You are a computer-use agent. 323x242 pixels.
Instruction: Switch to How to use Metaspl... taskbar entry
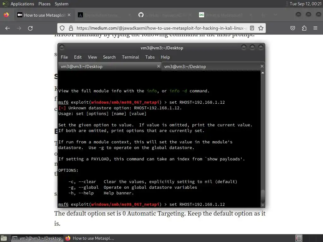pyautogui.click(x=90, y=238)
